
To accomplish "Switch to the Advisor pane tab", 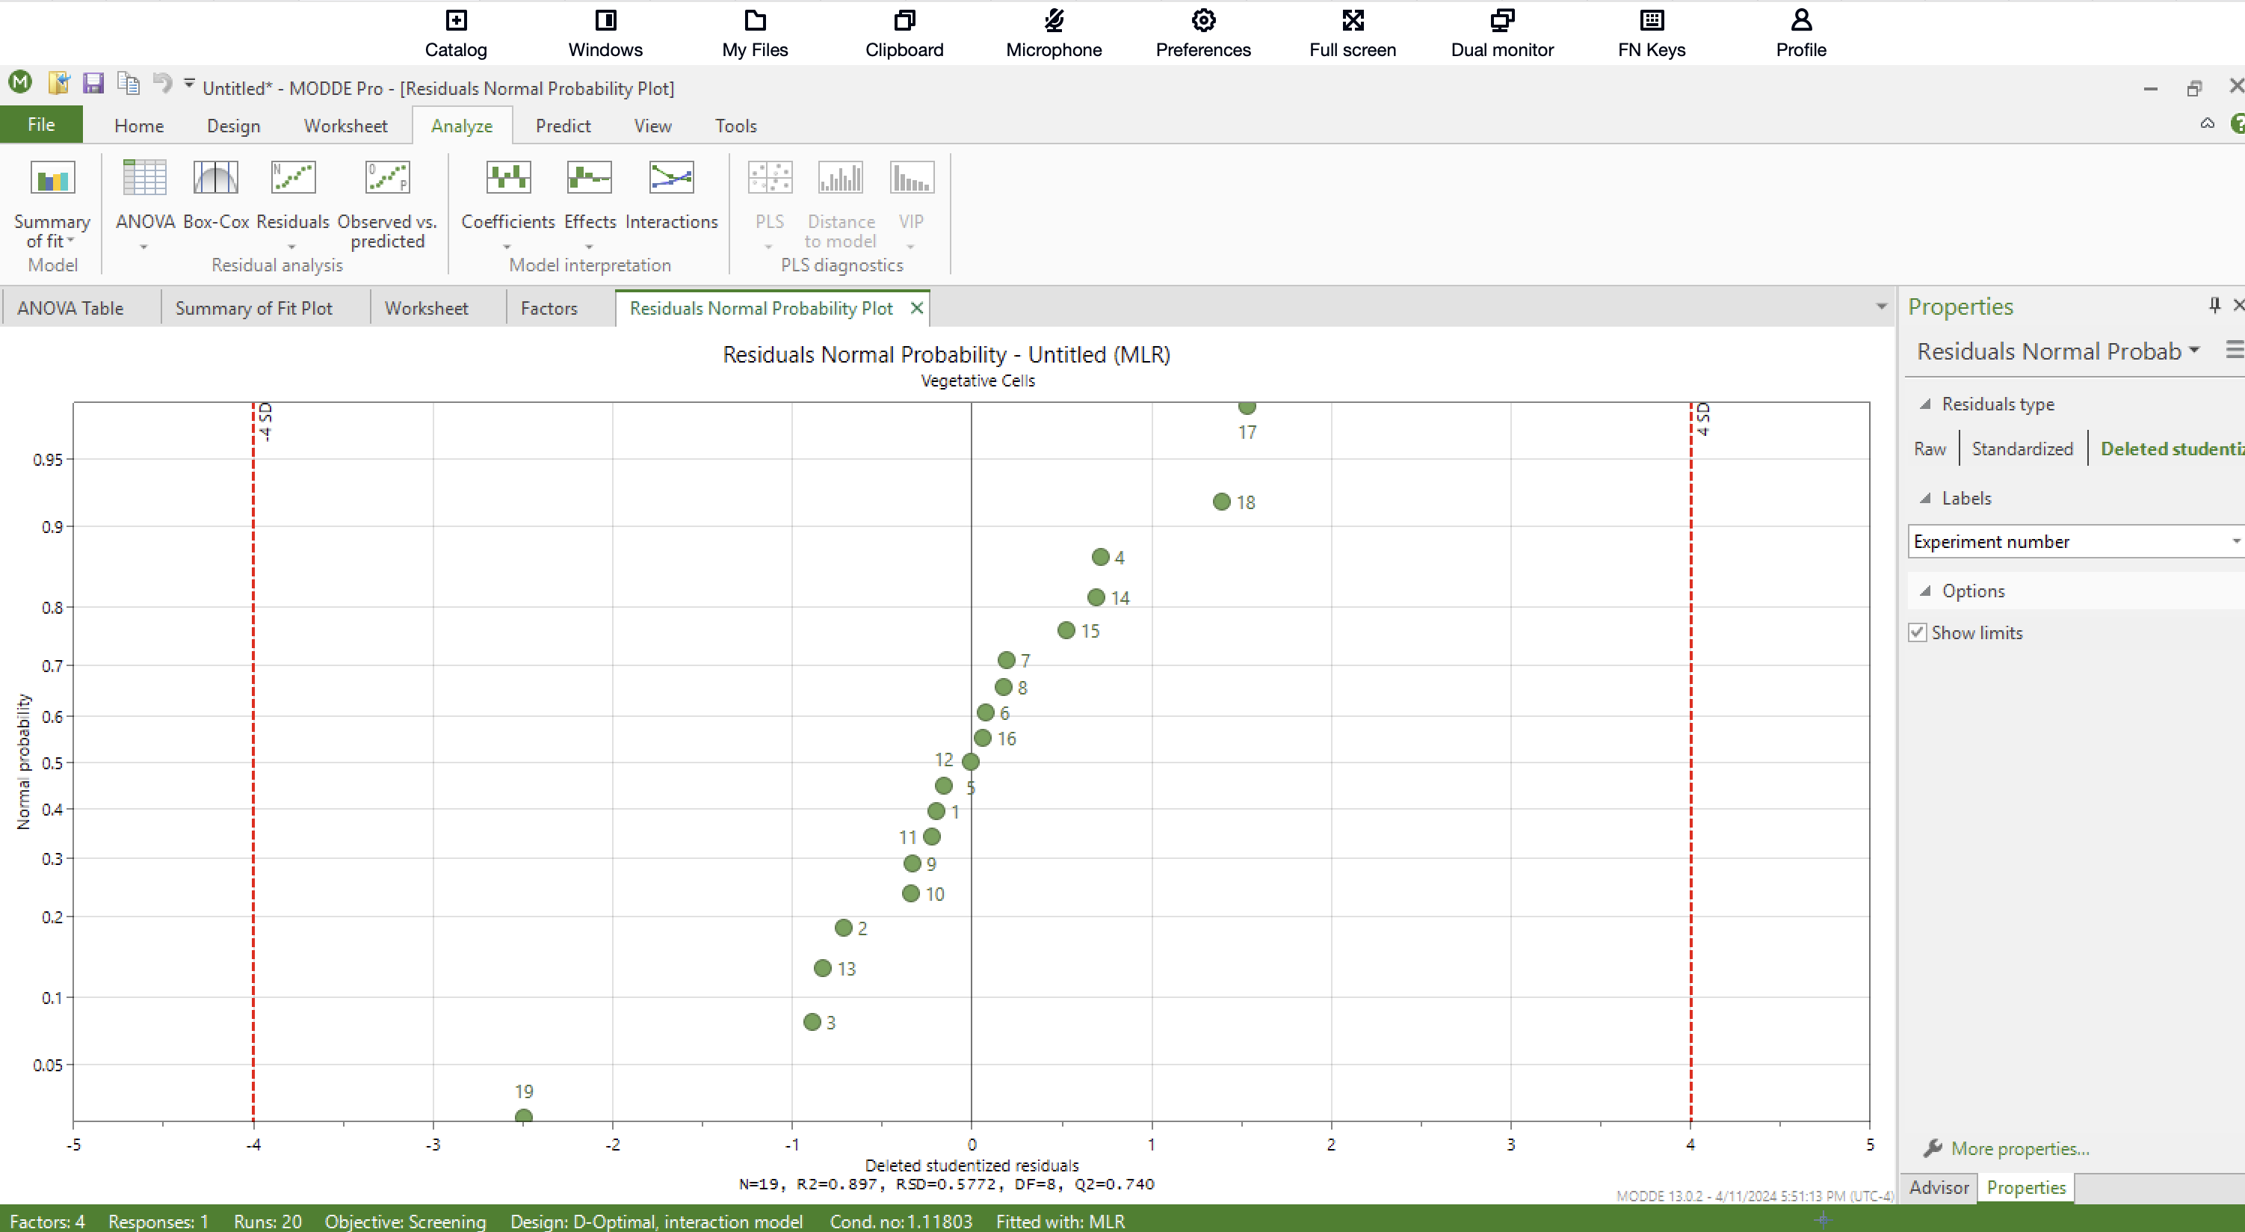I will tap(1939, 1188).
